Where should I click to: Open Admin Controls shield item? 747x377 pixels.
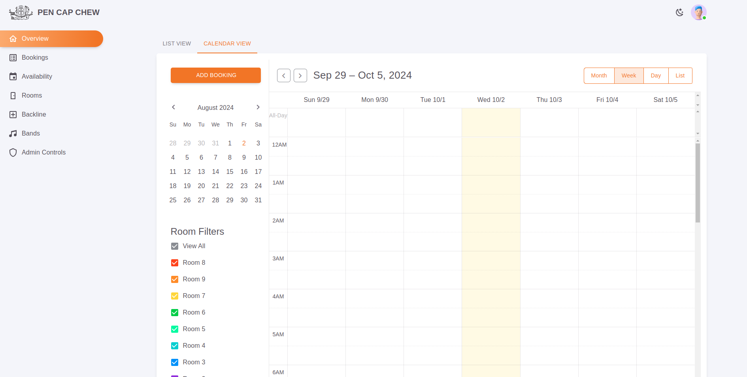pyautogui.click(x=13, y=153)
